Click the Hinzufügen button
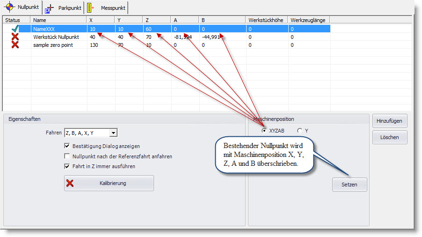The height and width of the screenshot is (237, 422). click(389, 121)
